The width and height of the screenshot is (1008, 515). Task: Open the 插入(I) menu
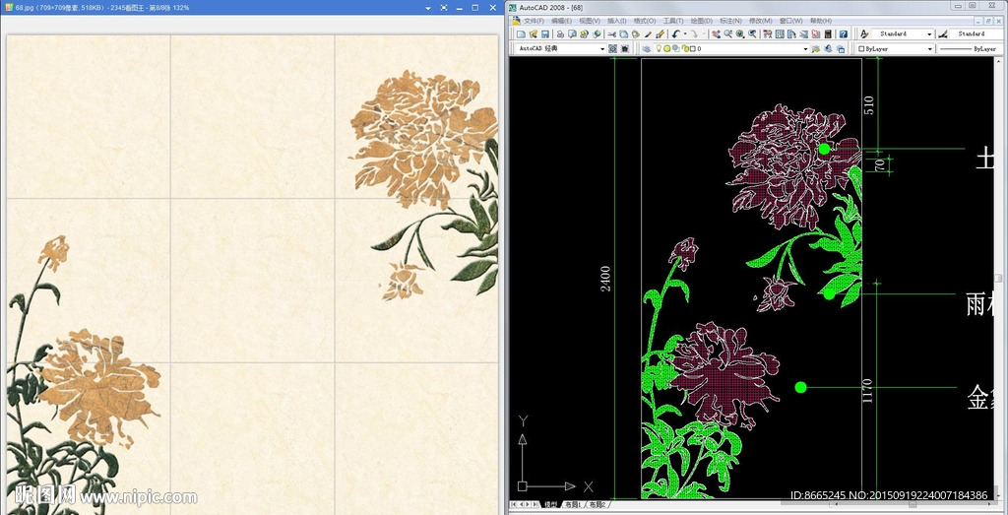[616, 22]
